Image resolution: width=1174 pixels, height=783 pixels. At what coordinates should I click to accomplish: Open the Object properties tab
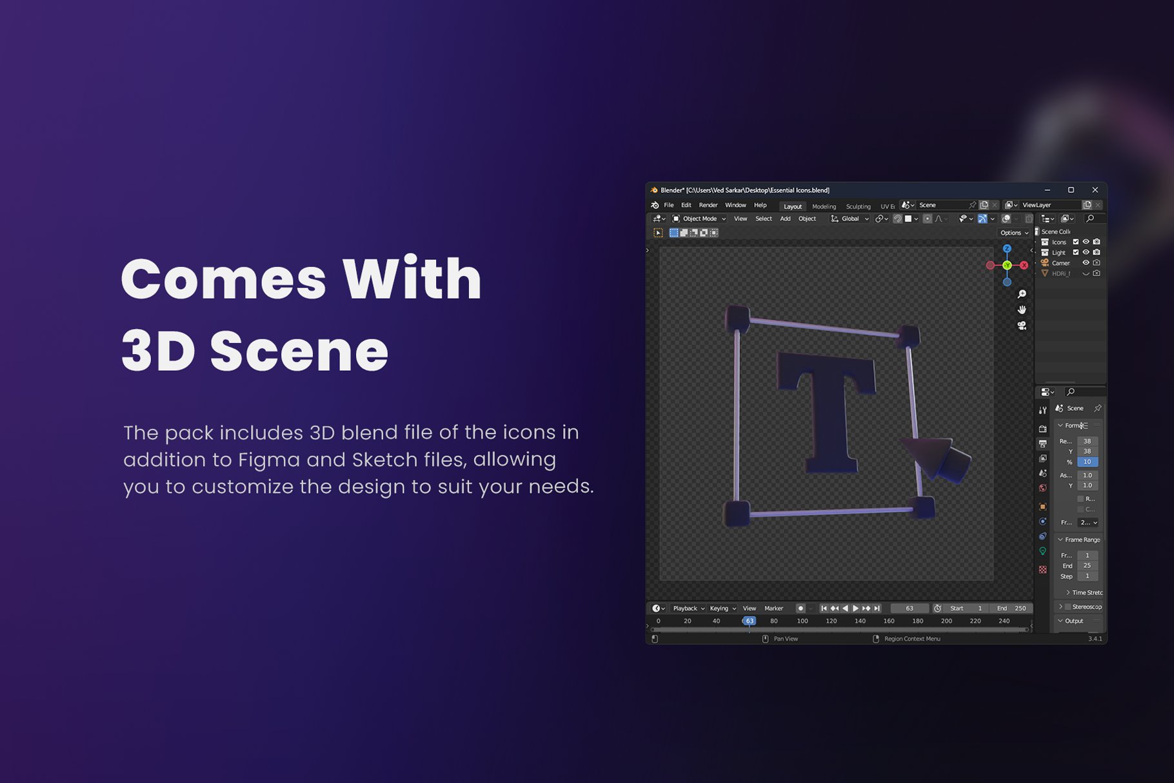pyautogui.click(x=1042, y=507)
